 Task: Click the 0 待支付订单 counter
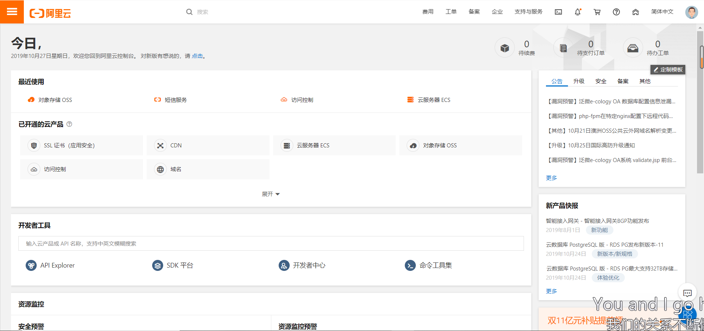pos(591,44)
